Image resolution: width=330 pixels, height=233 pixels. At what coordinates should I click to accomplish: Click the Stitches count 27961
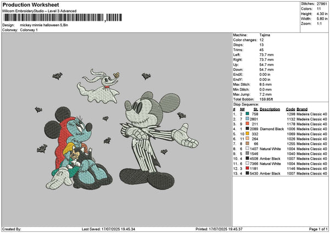tap(322, 4)
